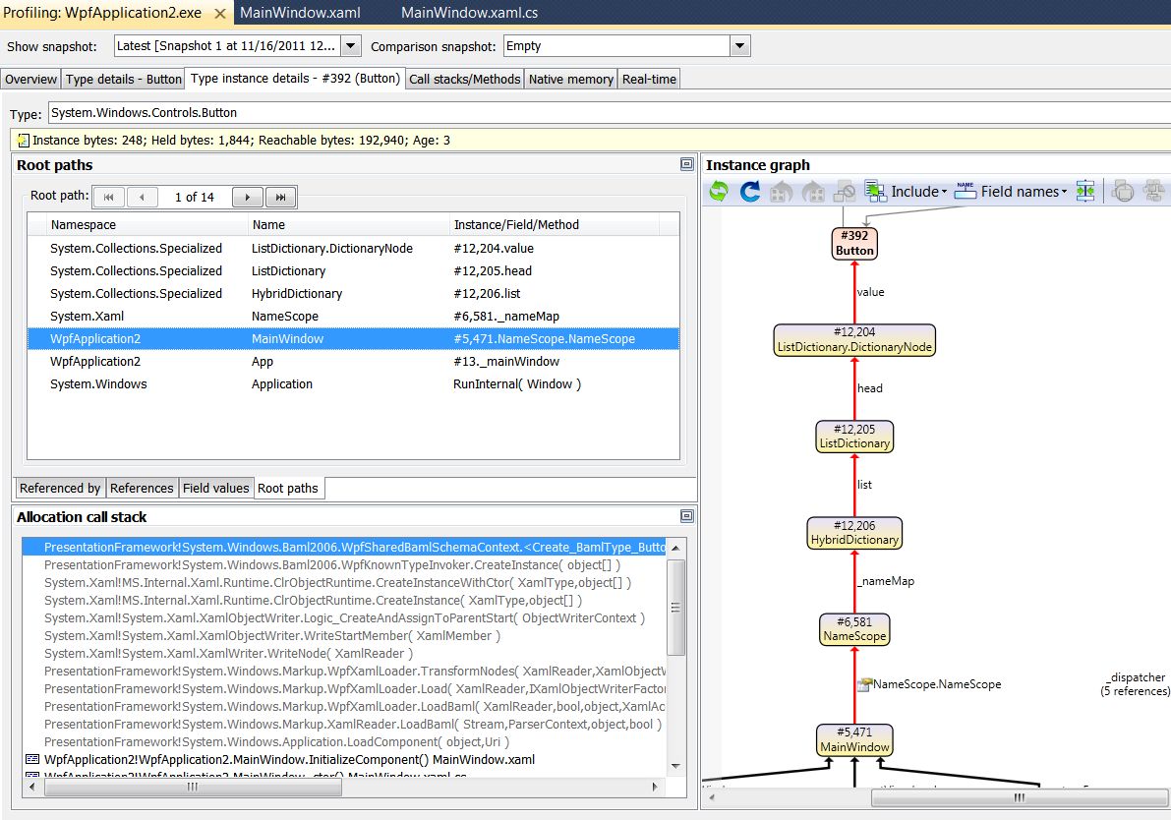This screenshot has width=1171, height=820.
Task: Click call stack horizontal scrollbar thumb
Action: tap(193, 787)
